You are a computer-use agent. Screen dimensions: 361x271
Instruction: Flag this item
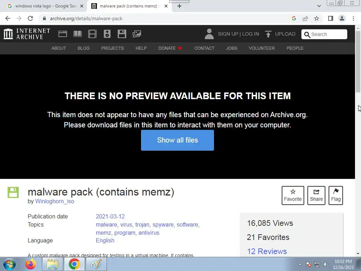click(x=336, y=195)
